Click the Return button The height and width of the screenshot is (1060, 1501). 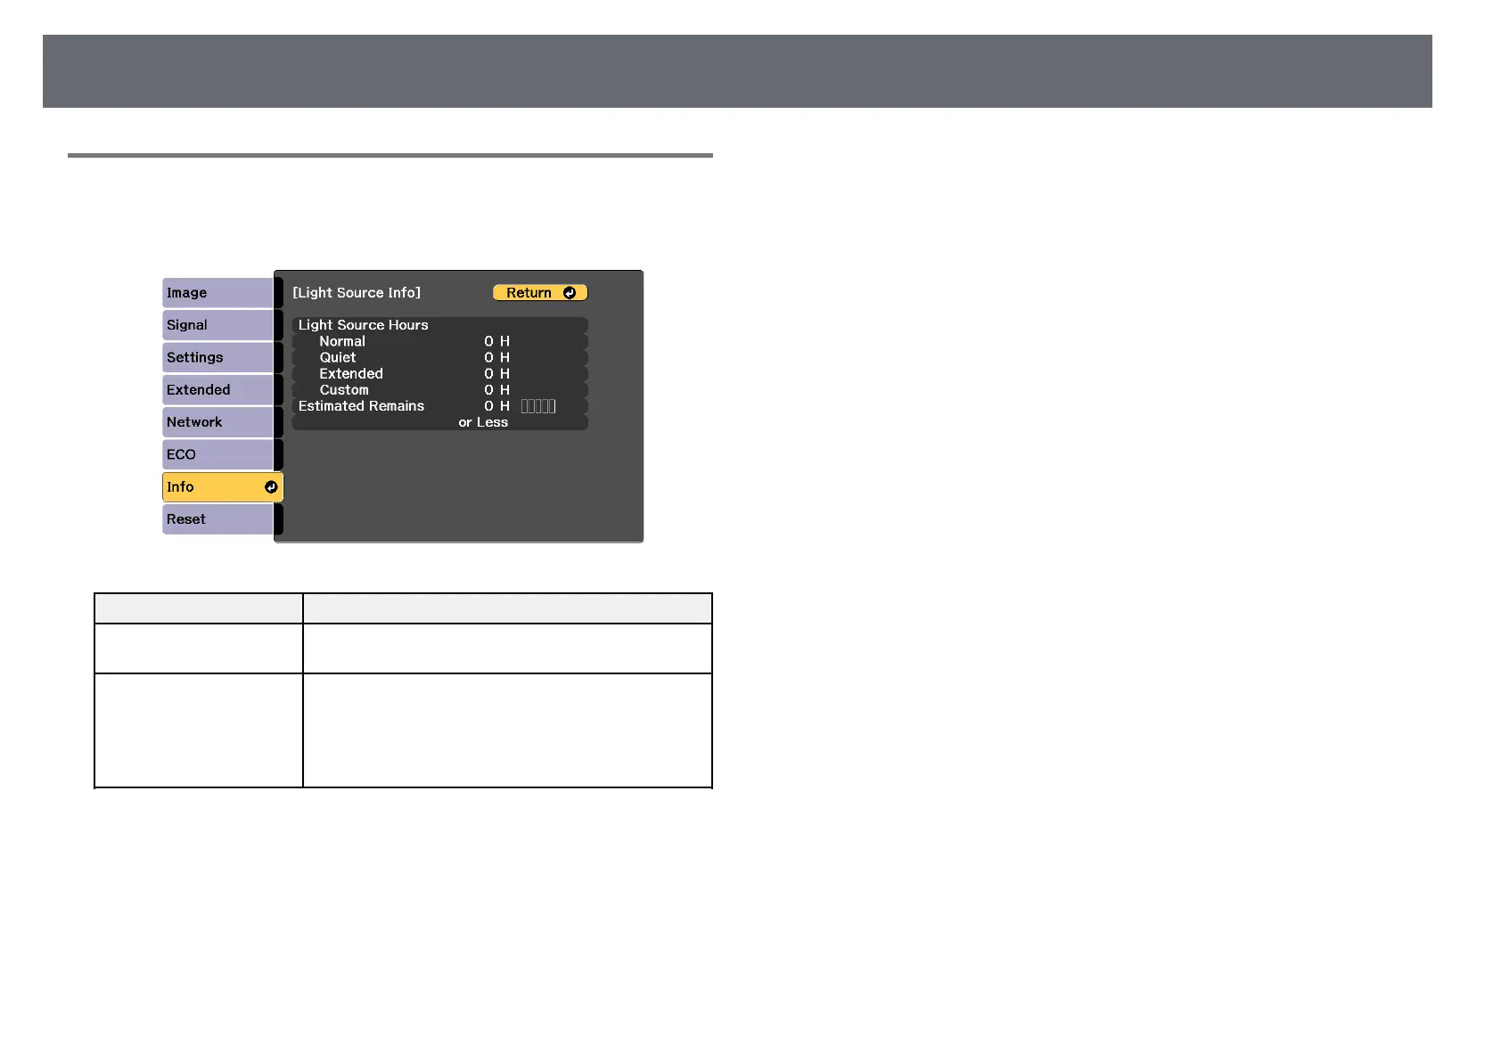[540, 293]
